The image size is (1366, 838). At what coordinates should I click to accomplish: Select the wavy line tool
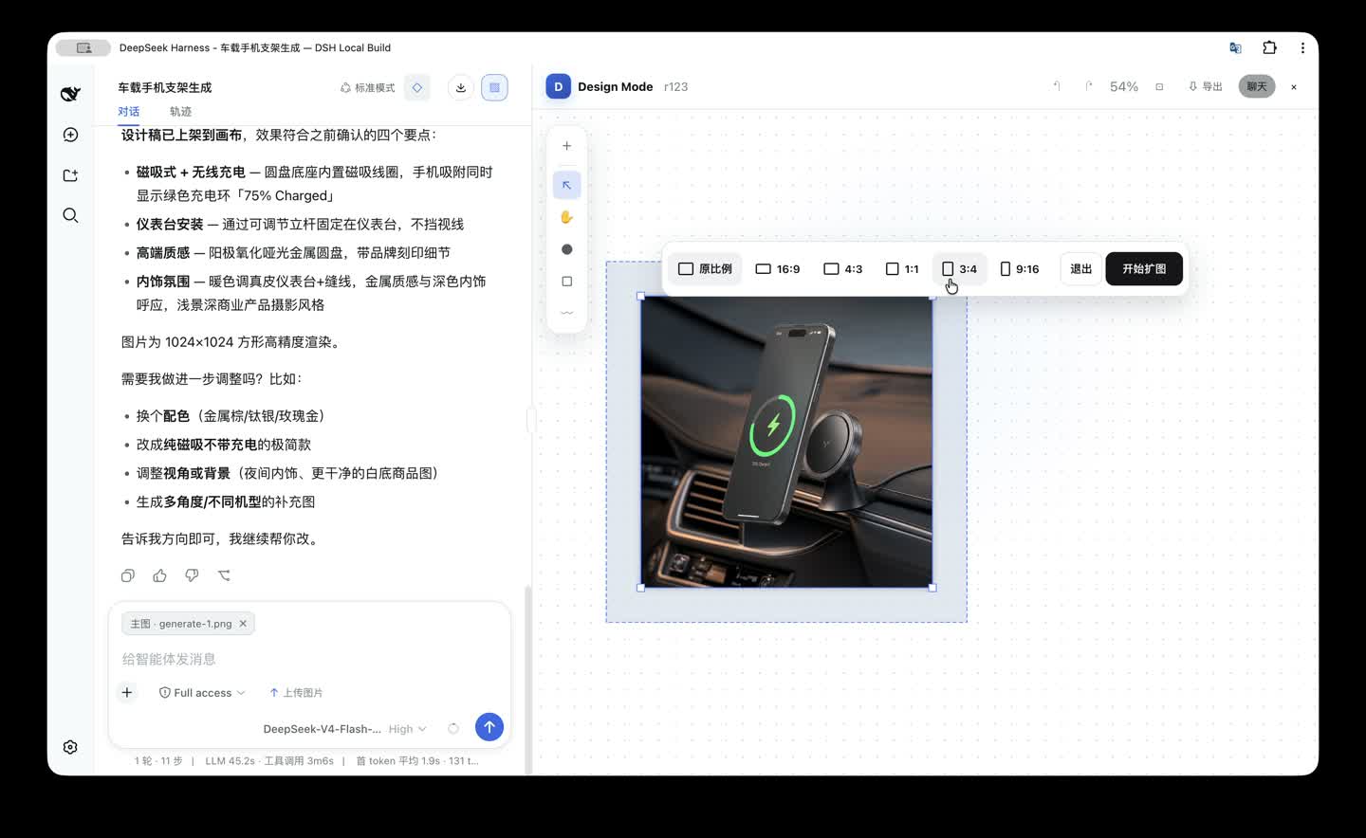(x=567, y=313)
